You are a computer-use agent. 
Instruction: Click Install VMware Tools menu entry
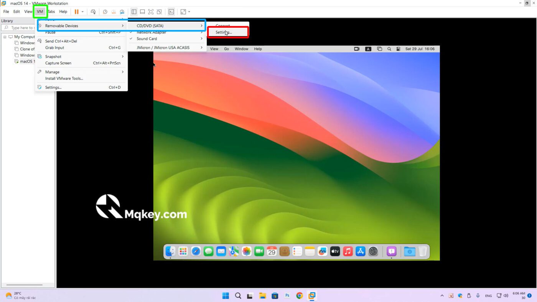click(81, 78)
